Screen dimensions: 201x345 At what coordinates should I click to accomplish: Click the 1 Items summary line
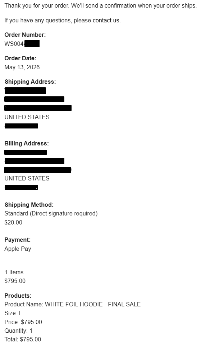tap(14, 272)
